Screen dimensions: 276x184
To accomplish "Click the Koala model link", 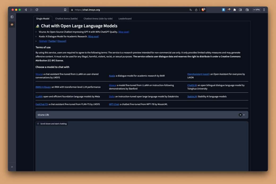I will pyautogui.click(x=112, y=76).
